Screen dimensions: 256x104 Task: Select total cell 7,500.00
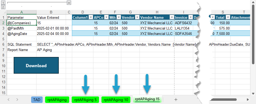coord(223,34)
